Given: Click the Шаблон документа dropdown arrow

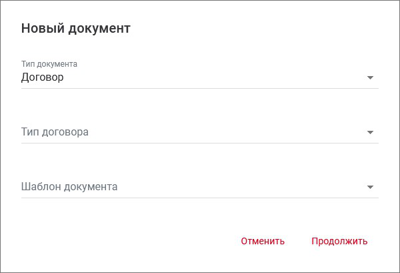Looking at the screenshot, I should pos(370,187).
